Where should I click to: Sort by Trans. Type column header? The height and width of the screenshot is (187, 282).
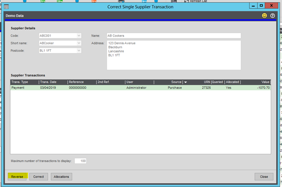25,82
